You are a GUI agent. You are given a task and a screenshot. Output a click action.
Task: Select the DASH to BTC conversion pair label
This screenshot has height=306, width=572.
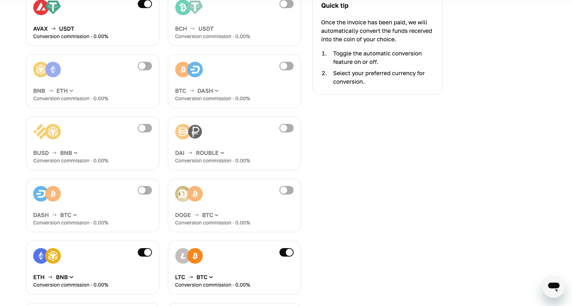[x=55, y=215]
